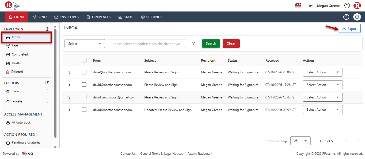The image size is (365, 159).
Task: Click the From column header
Action: pos(97,61)
